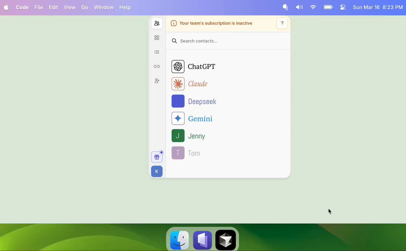Click the ChatGPT logo icon
The width and height of the screenshot is (406, 251).
click(x=178, y=67)
